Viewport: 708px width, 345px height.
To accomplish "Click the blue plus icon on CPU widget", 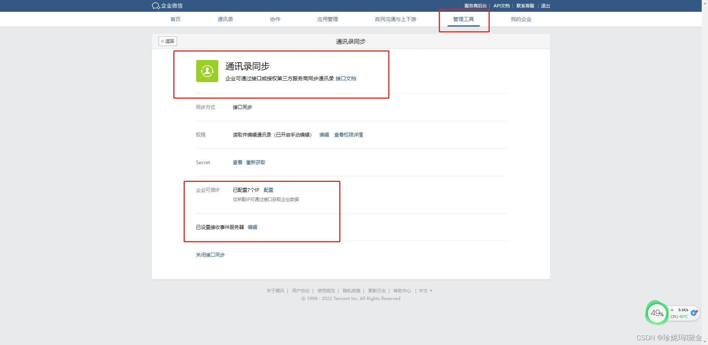I will (694, 313).
